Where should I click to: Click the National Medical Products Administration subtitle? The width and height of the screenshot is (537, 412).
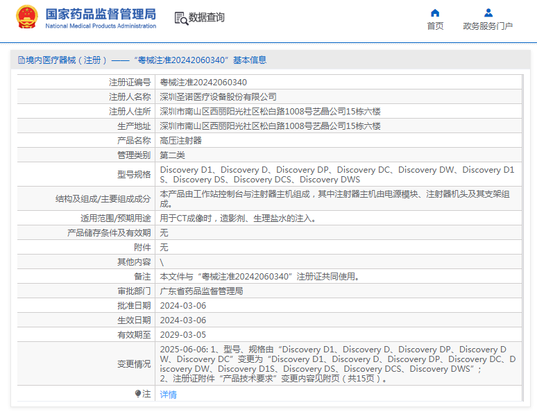101,26
